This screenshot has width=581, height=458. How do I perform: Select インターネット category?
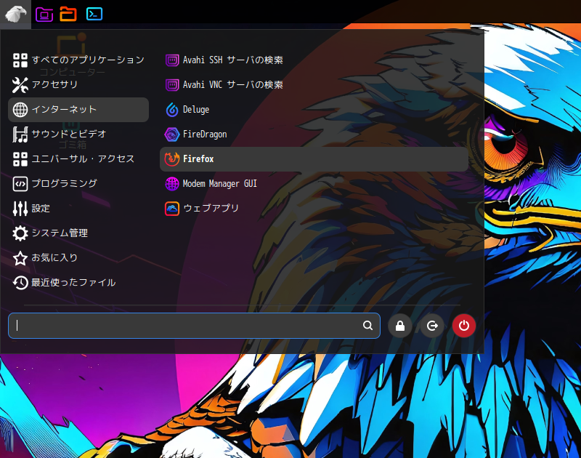[78, 110]
